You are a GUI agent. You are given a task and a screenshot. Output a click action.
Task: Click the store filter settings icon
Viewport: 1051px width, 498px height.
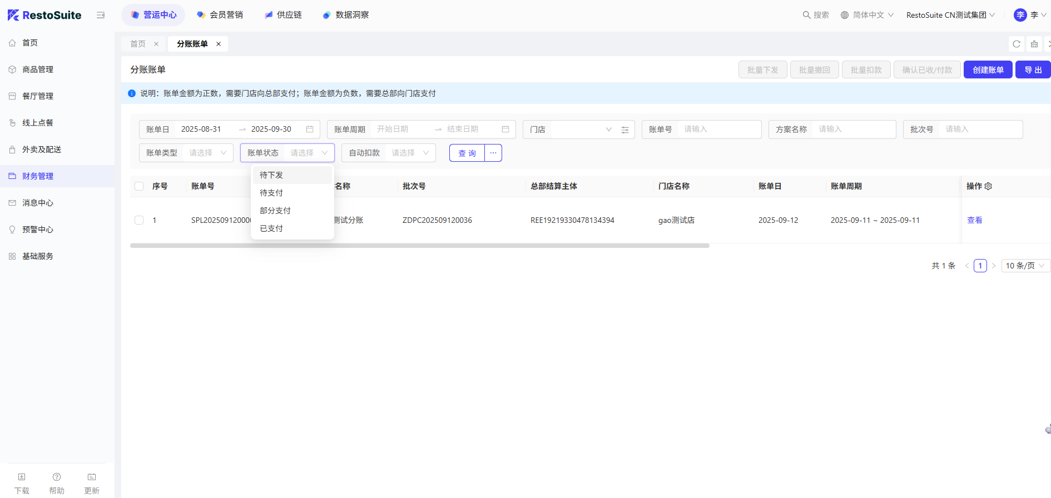click(x=625, y=130)
